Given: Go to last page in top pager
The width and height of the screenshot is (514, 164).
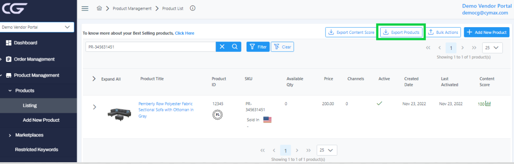Looking at the screenshot, I should click(474, 48).
